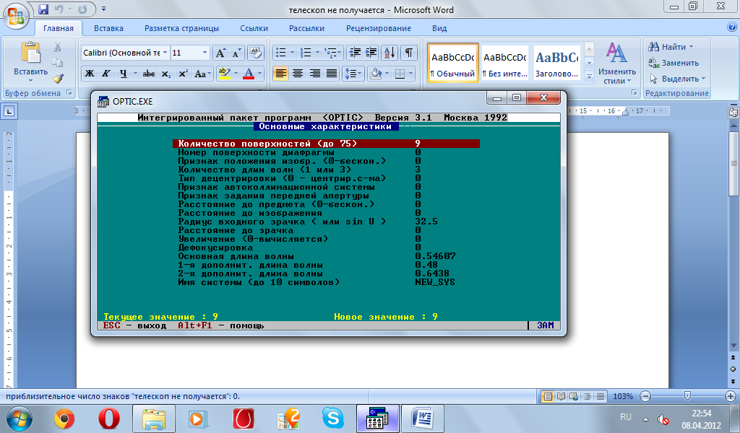Switch to the Рассылки ribbon tab
740x433 pixels.
pyautogui.click(x=306, y=28)
